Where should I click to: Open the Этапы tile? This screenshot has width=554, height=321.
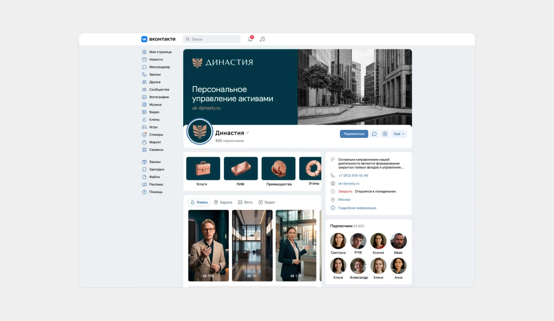click(x=310, y=168)
